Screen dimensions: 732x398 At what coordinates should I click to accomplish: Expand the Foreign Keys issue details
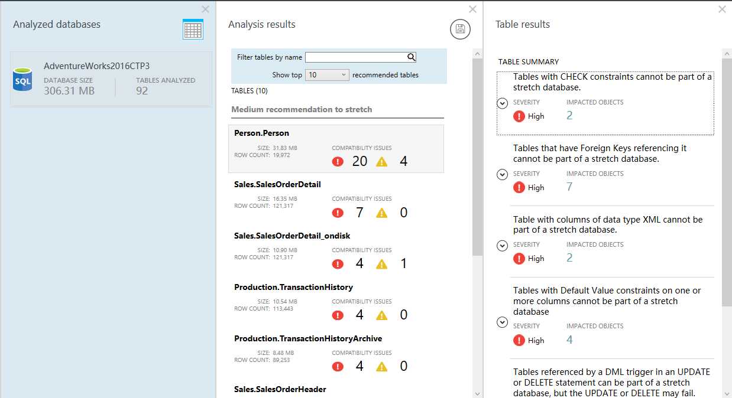point(502,174)
